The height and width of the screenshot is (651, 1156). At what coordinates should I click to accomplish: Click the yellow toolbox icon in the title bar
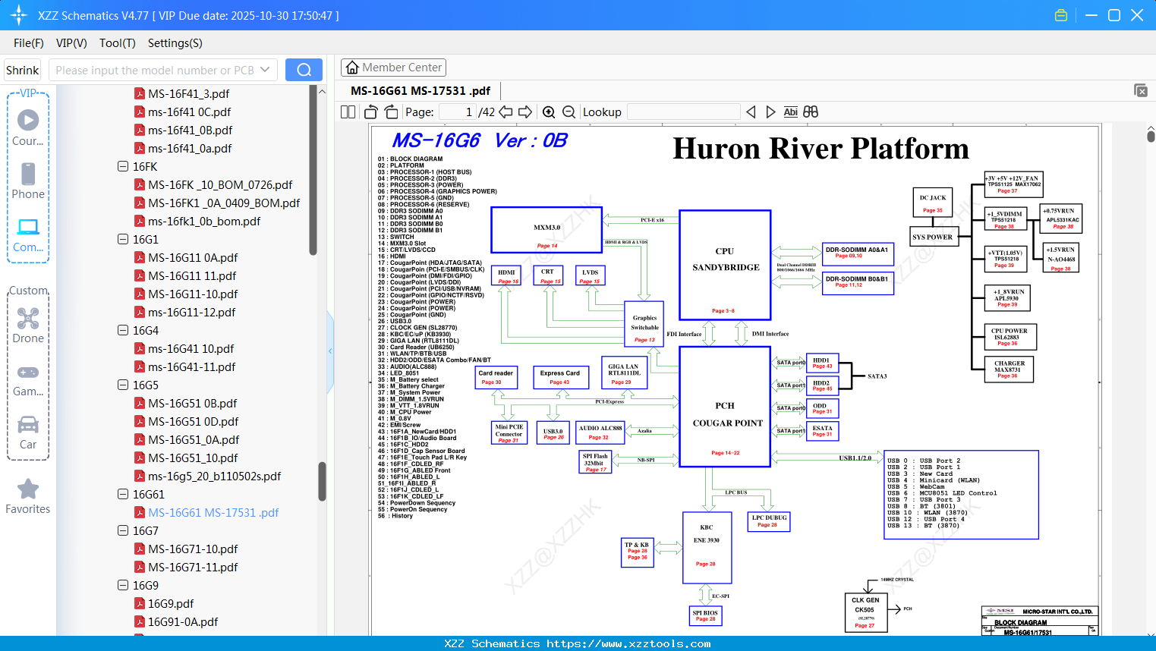point(1061,15)
